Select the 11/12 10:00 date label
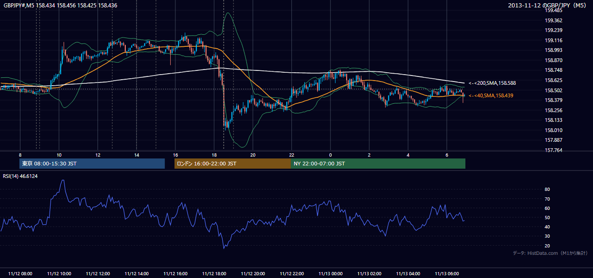The image size is (593, 278). coord(59,274)
